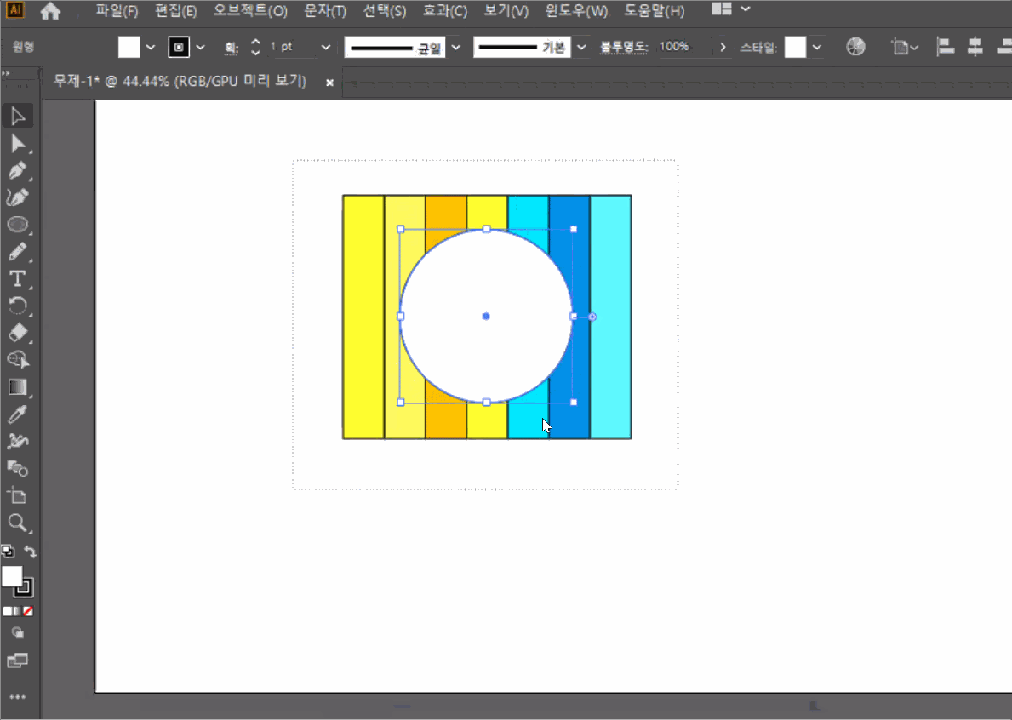Click the 불투명도 opacity label link
This screenshot has height=720, width=1012.
tap(624, 48)
